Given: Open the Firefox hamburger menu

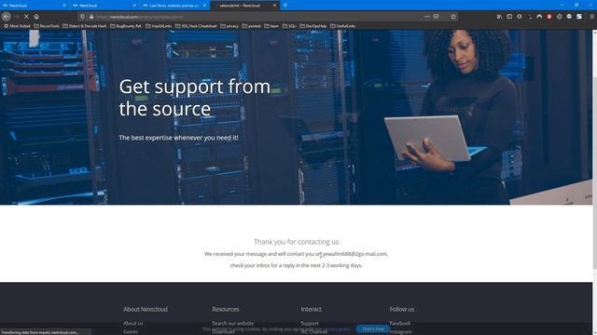Looking at the screenshot, I should (591, 17).
